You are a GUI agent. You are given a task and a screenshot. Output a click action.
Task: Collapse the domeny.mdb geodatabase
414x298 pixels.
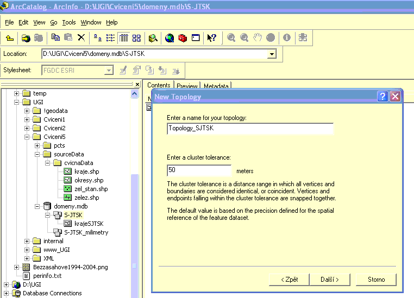point(37,206)
